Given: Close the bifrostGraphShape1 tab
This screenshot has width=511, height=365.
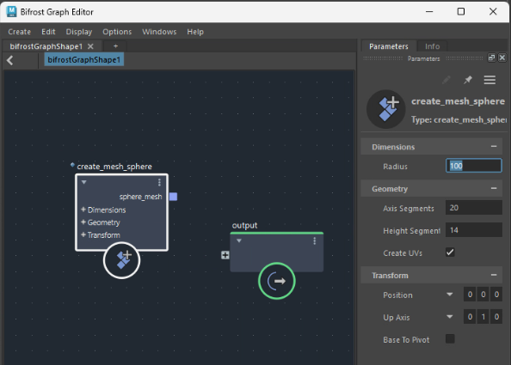Looking at the screenshot, I should click(90, 46).
